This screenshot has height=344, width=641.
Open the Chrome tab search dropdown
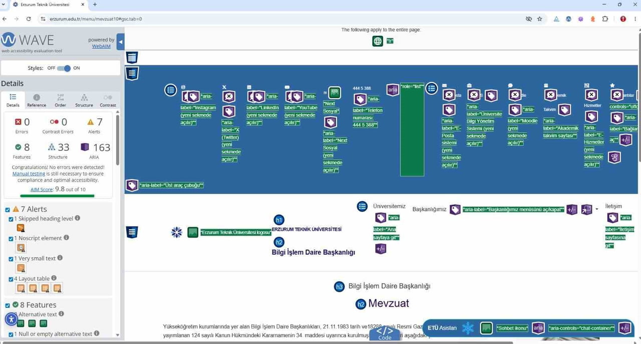pyautogui.click(x=4, y=5)
